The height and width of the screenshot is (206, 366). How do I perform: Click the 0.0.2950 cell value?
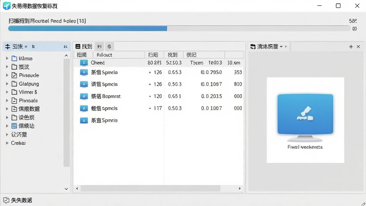pyautogui.click(x=211, y=72)
